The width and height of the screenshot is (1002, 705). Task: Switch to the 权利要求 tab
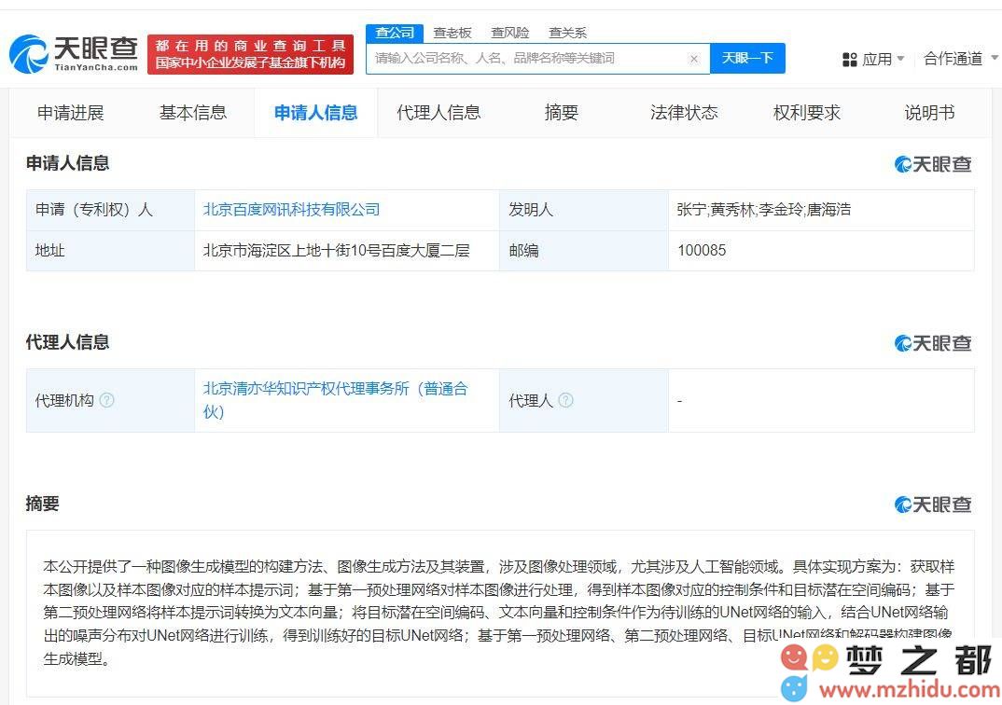[806, 113]
